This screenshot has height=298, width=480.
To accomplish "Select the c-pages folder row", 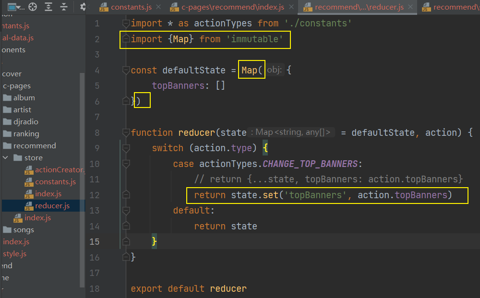I will click(x=17, y=86).
